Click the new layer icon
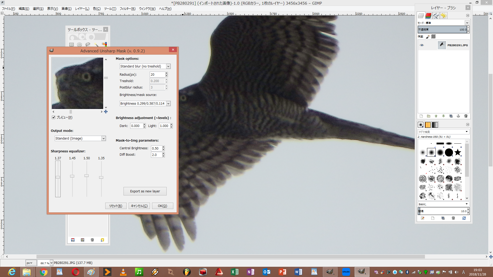The image size is (493, 277). (x=421, y=116)
